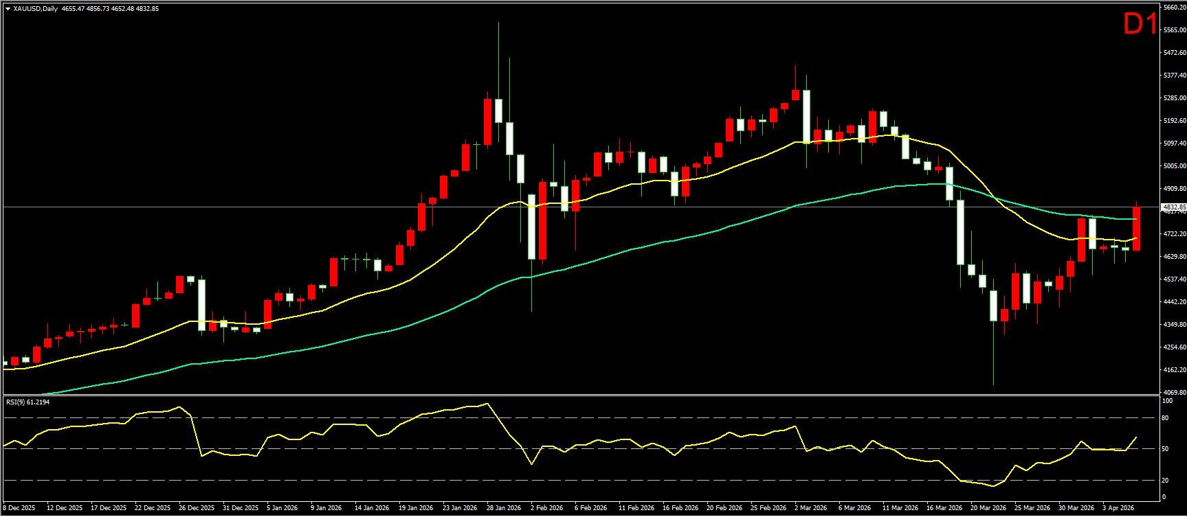Select the 2 Mar 2026 date marker
The width and height of the screenshot is (1187, 517).
[811, 508]
